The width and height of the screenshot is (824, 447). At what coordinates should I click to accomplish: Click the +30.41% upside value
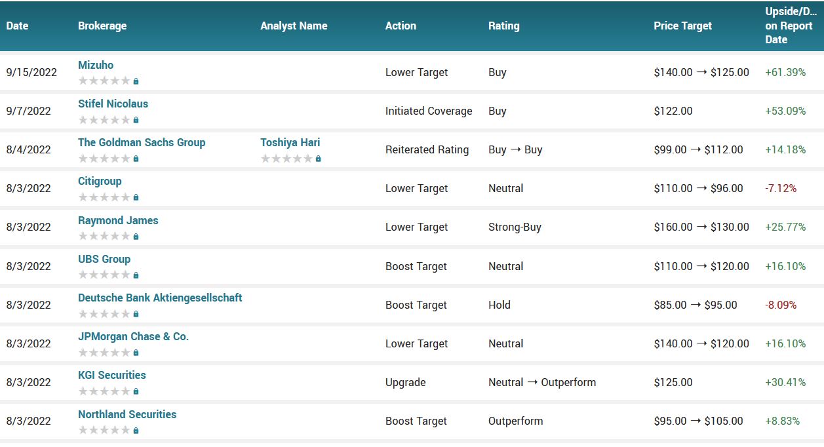click(785, 382)
